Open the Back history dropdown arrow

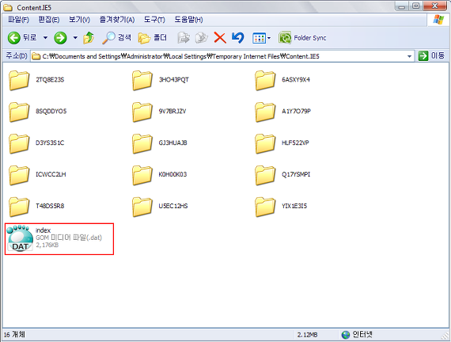(x=45, y=38)
